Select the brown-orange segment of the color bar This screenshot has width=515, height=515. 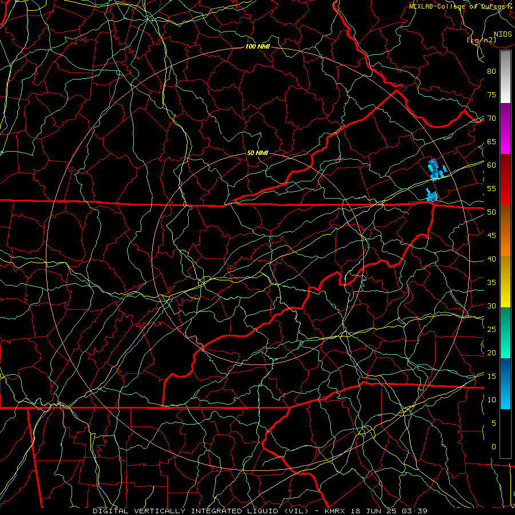(505, 231)
